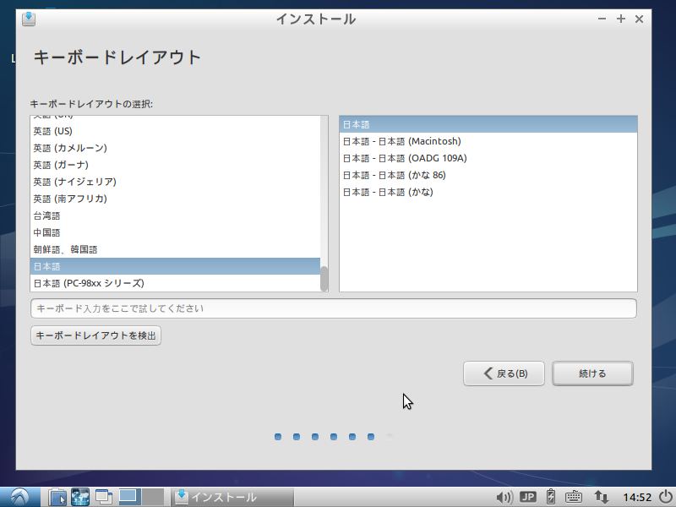Open the volume control speaker icon
676x507 pixels.
pos(506,497)
